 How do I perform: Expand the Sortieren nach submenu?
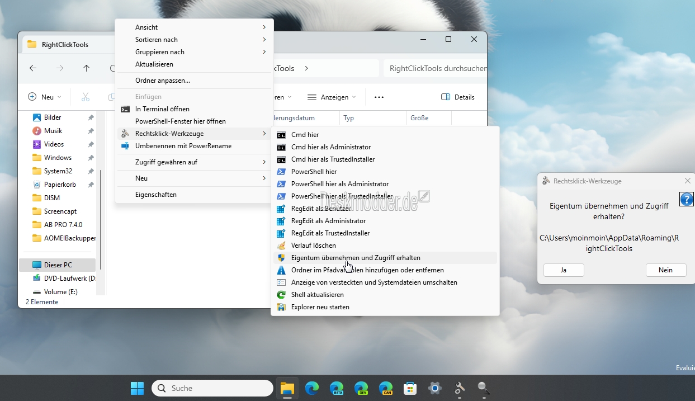[194, 40]
